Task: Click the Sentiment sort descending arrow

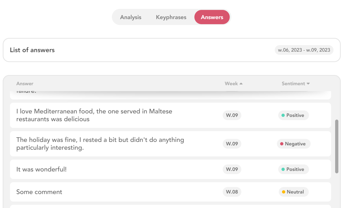Action: click(308, 84)
